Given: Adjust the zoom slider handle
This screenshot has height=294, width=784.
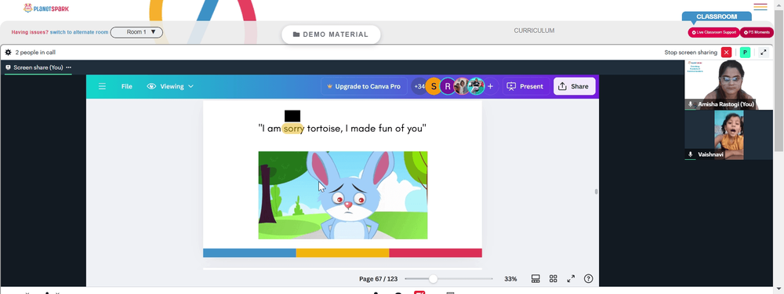Looking at the screenshot, I should (433, 278).
